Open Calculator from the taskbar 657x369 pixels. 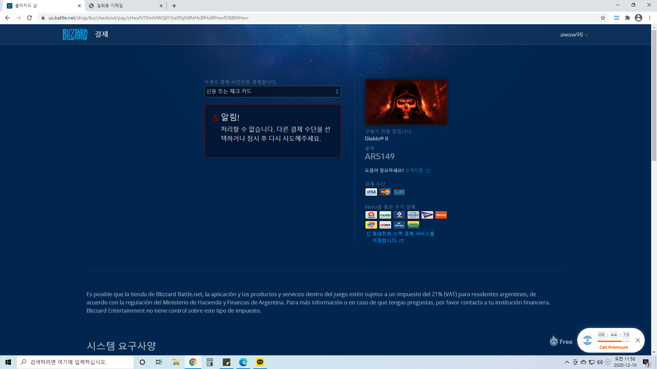tap(209, 362)
